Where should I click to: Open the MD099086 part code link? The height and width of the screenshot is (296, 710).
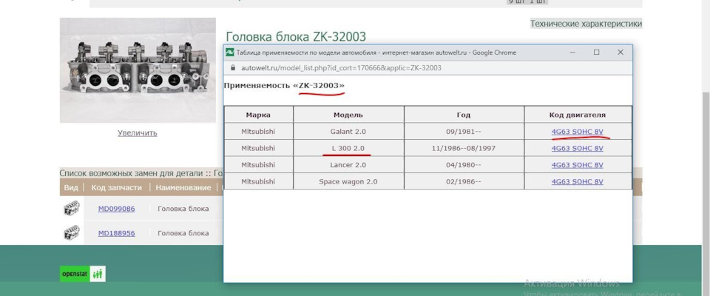(x=116, y=209)
